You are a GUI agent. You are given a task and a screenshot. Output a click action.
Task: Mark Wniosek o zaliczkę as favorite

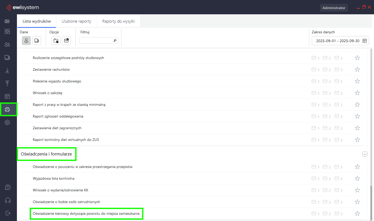pyautogui.click(x=357, y=93)
